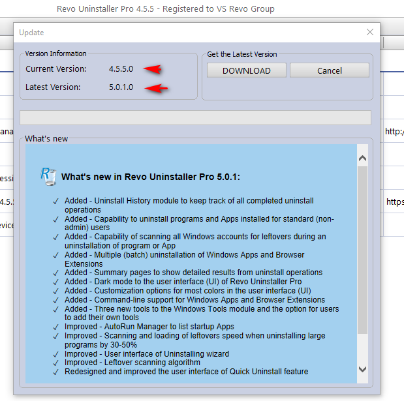Screen dimensions: 404x401
Task: Click the empty download progress bar
Action: (195, 118)
